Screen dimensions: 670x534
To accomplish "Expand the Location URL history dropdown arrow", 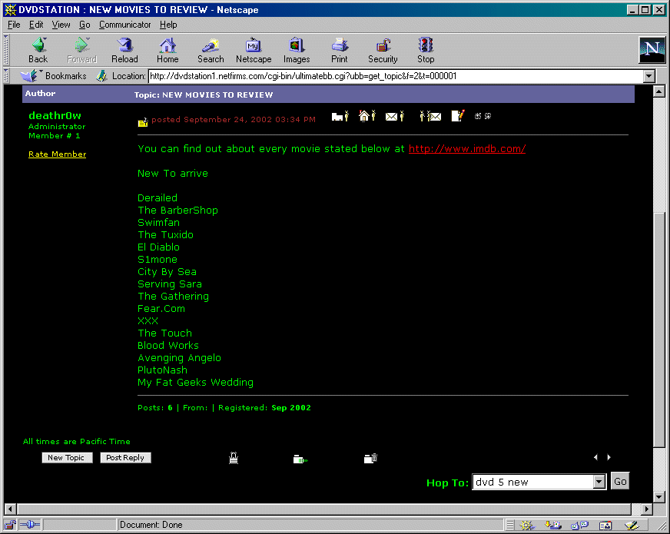I will pyautogui.click(x=648, y=76).
